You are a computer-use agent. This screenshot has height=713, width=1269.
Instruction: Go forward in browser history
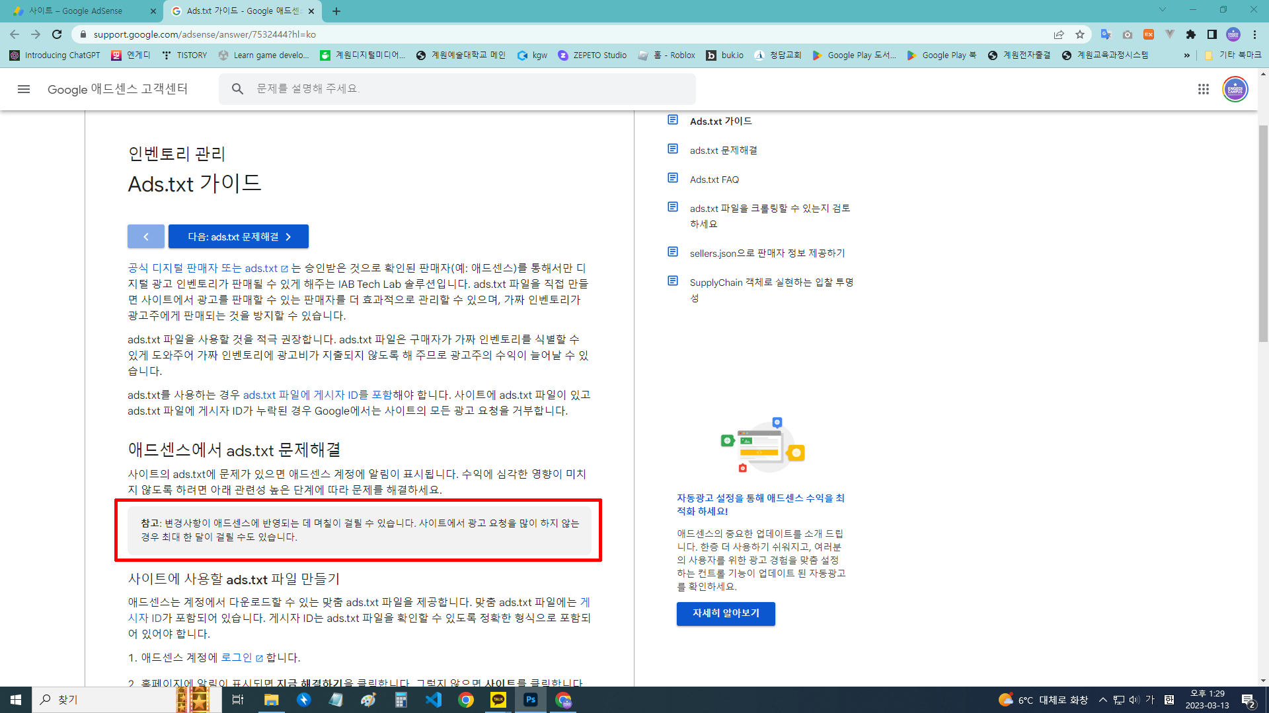pos(36,34)
